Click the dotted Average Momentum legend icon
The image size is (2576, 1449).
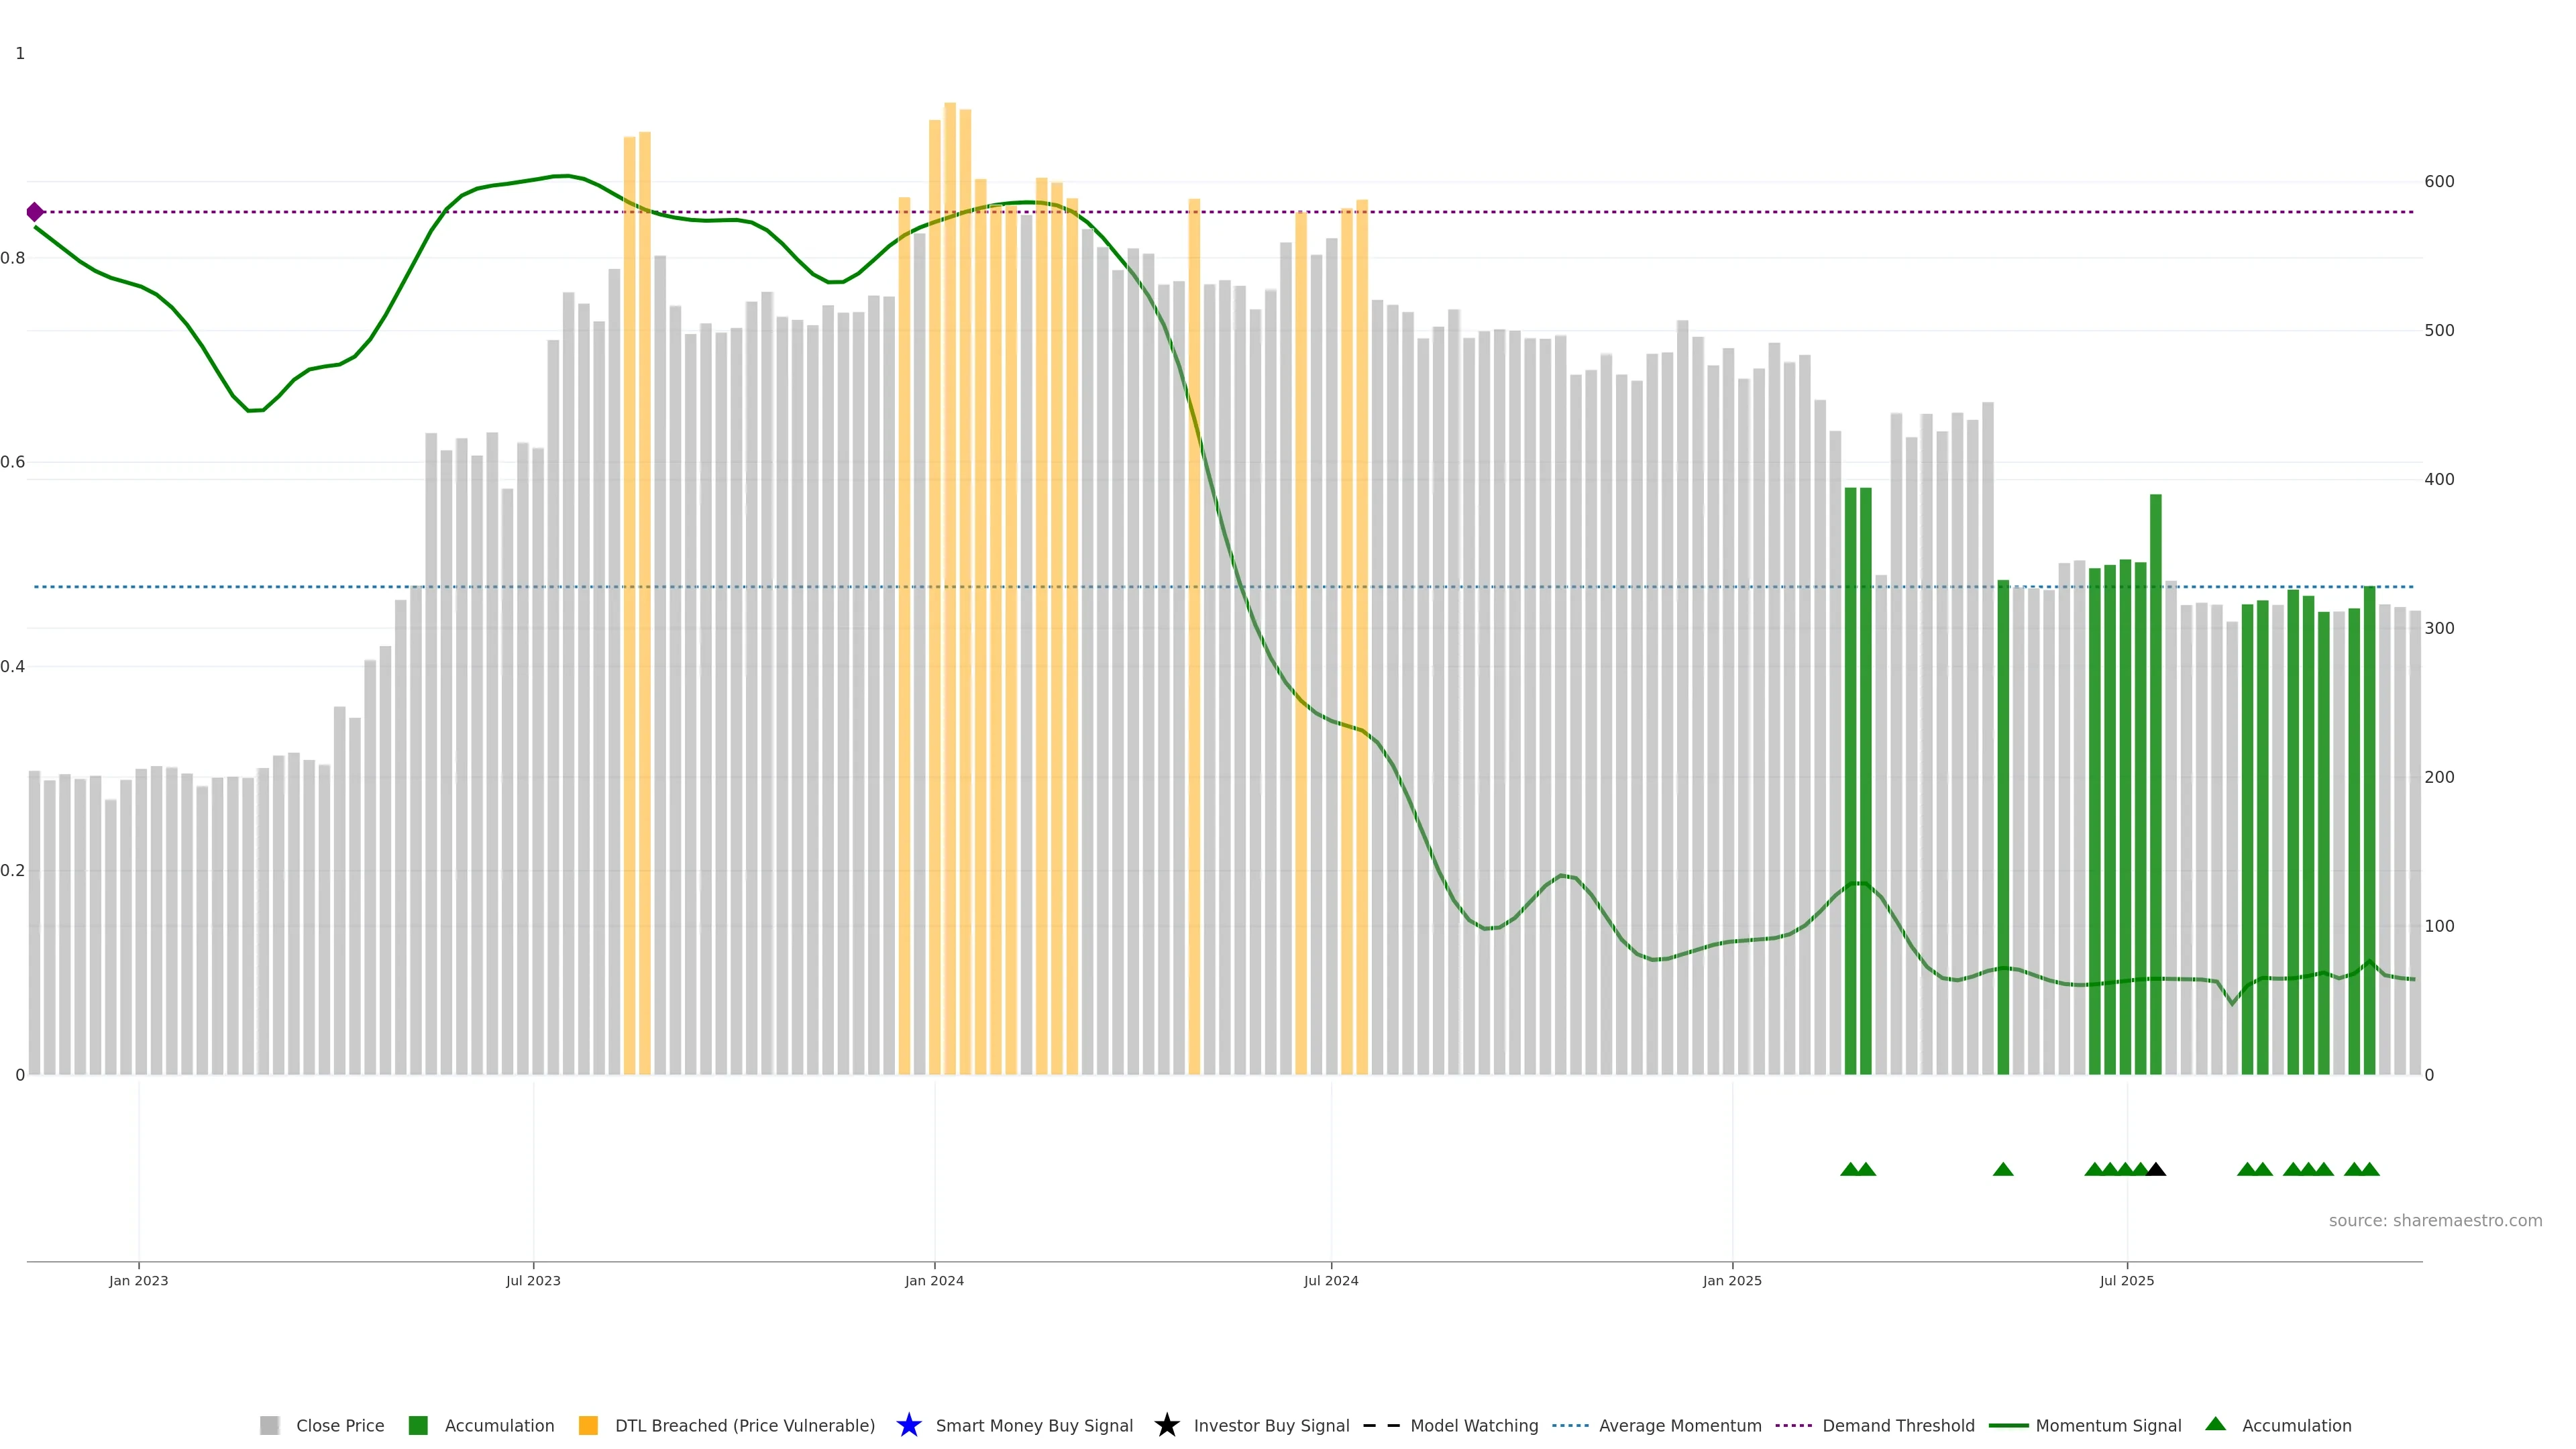1570,1425
